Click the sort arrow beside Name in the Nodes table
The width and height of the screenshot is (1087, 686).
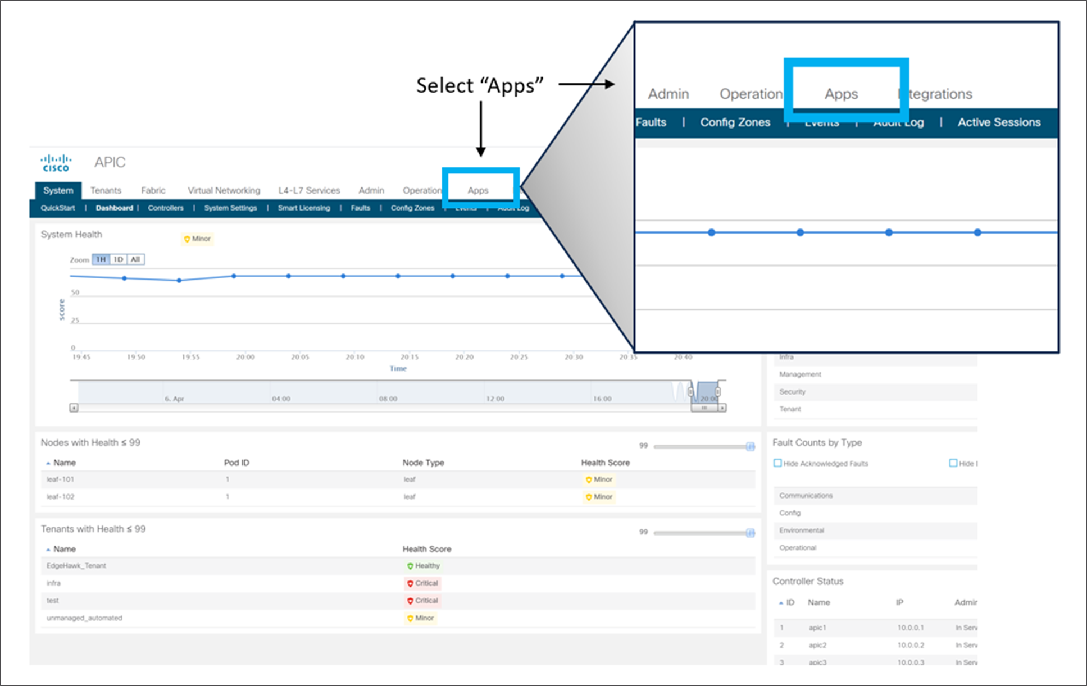[x=48, y=464]
